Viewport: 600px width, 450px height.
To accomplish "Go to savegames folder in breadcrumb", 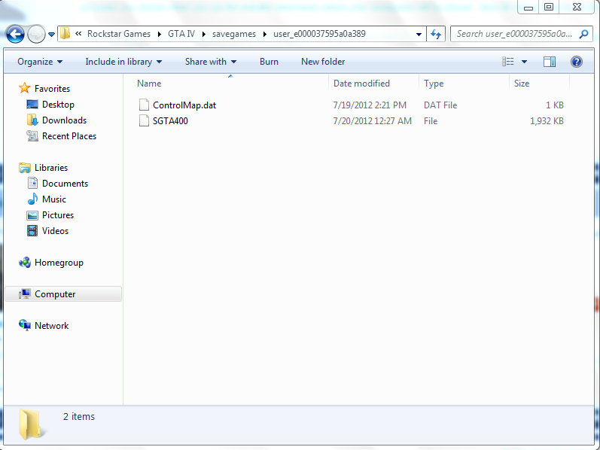I will coord(234,34).
